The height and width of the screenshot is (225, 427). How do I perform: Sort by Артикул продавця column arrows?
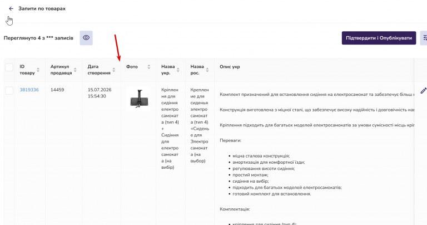pyautogui.click(x=75, y=70)
